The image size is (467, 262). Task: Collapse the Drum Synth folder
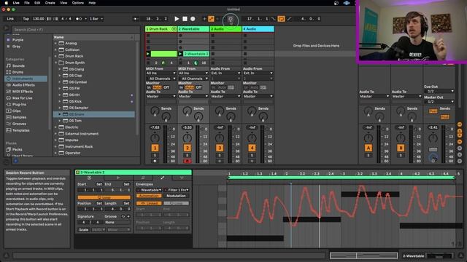[55, 63]
